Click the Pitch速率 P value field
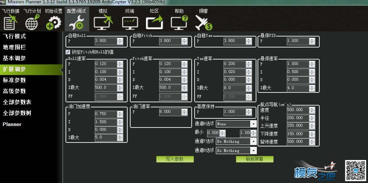Viewport: 368px width, 183px height. pyautogui.click(x=170, y=64)
